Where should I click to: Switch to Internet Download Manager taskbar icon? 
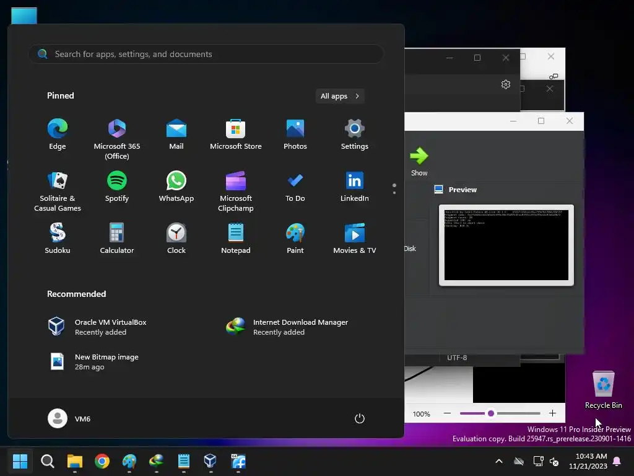157,461
